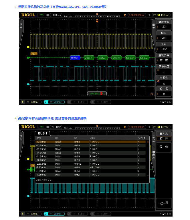The height and width of the screenshot is (220, 190).
Task: Toggle channel 4 at 1.00V beside the 15:40 clock
Action: tap(100, 102)
